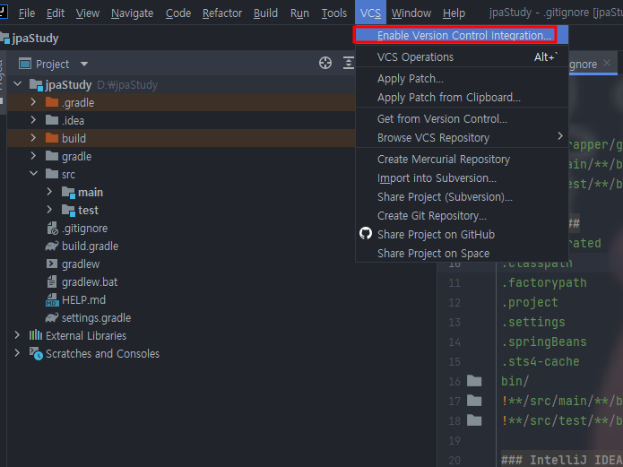Open the Build menu

265,13
